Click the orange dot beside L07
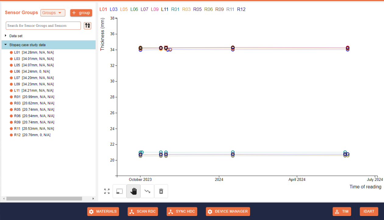The image size is (384, 220). point(11,78)
